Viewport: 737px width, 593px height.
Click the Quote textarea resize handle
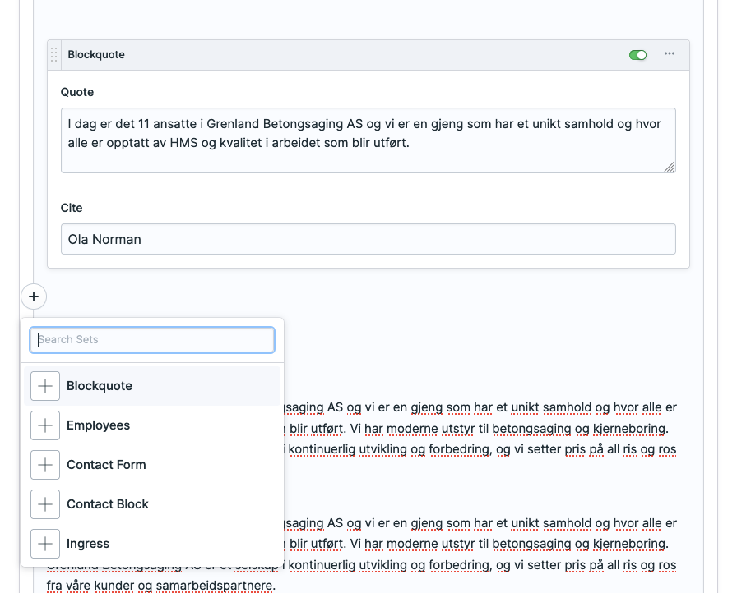(x=670, y=167)
